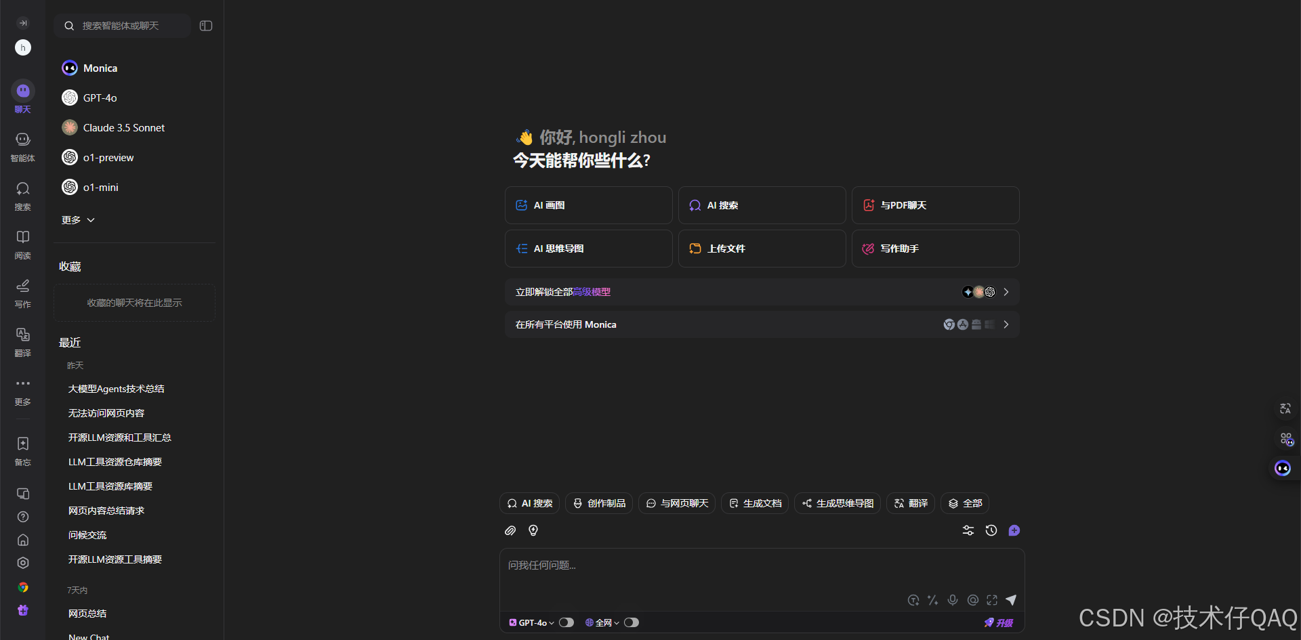Viewport: 1301px width, 640px height.
Task: Toggle the 全网 web search switch
Action: pos(632,622)
